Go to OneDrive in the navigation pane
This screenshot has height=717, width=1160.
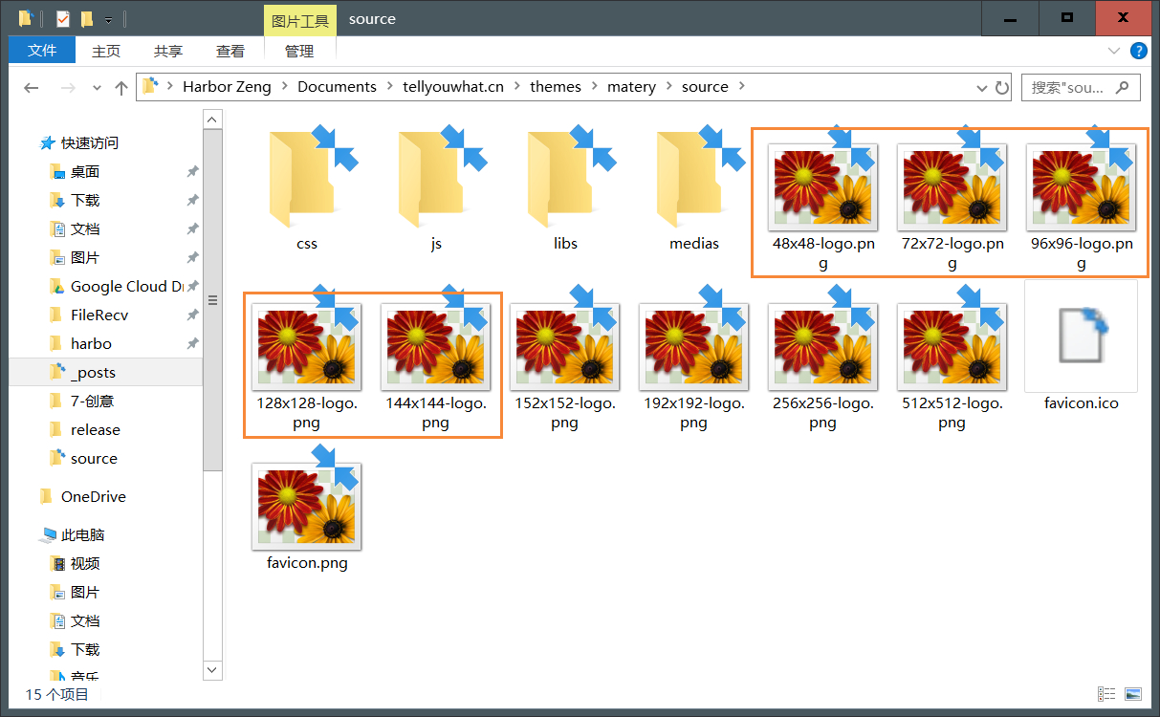click(93, 496)
